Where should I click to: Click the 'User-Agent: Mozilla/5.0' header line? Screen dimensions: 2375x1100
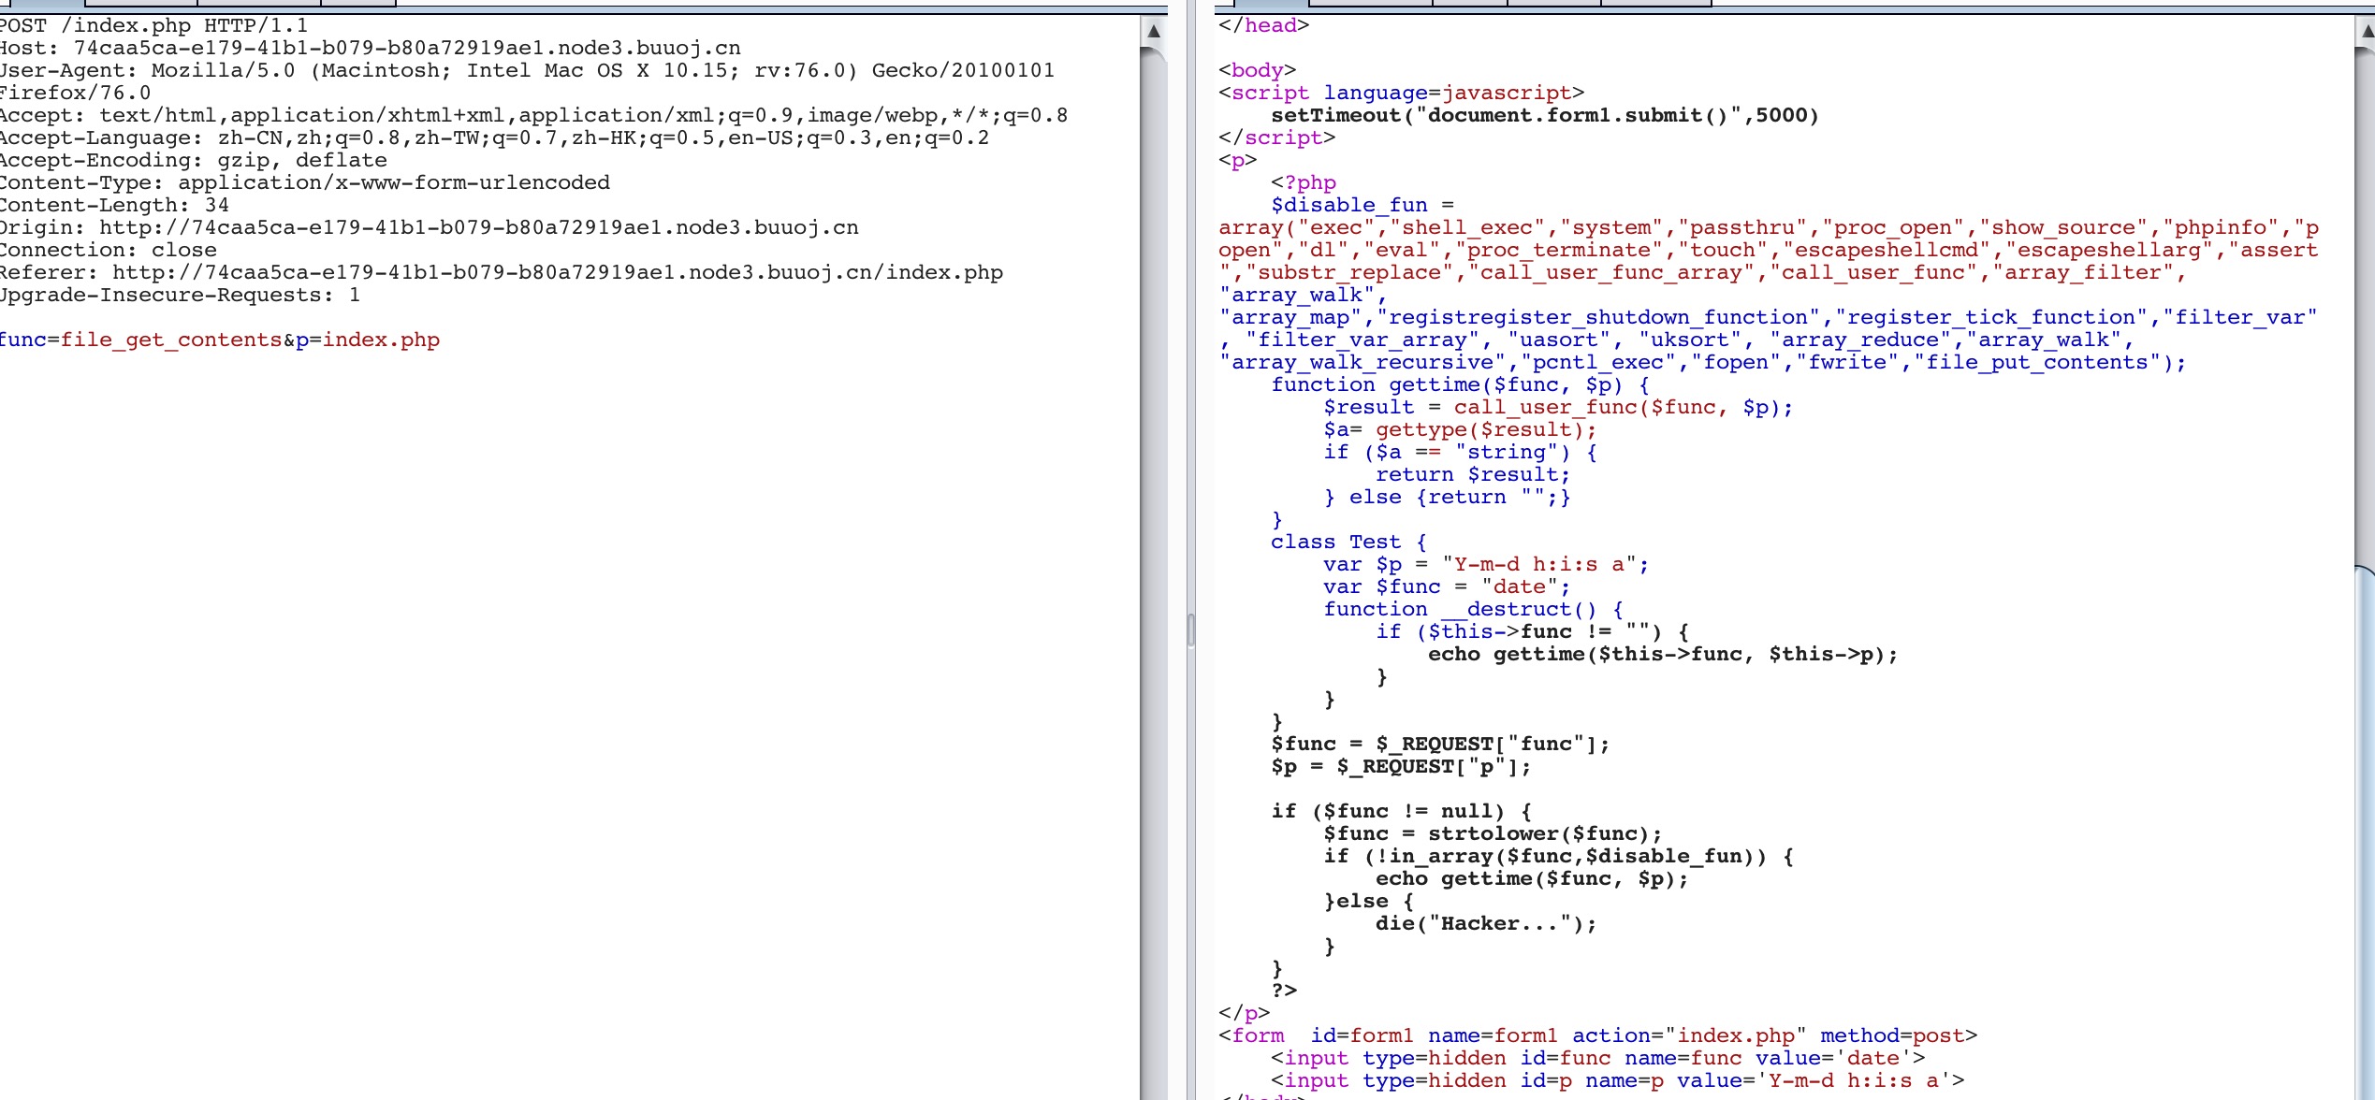coord(528,70)
